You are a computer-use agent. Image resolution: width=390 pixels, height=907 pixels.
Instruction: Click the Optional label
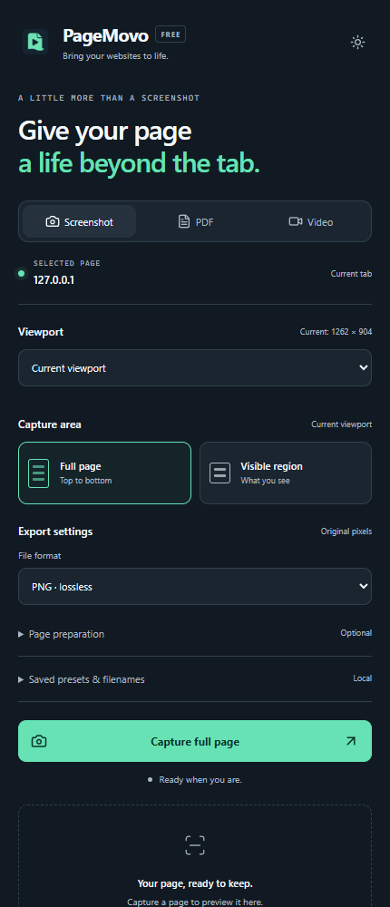coord(356,633)
